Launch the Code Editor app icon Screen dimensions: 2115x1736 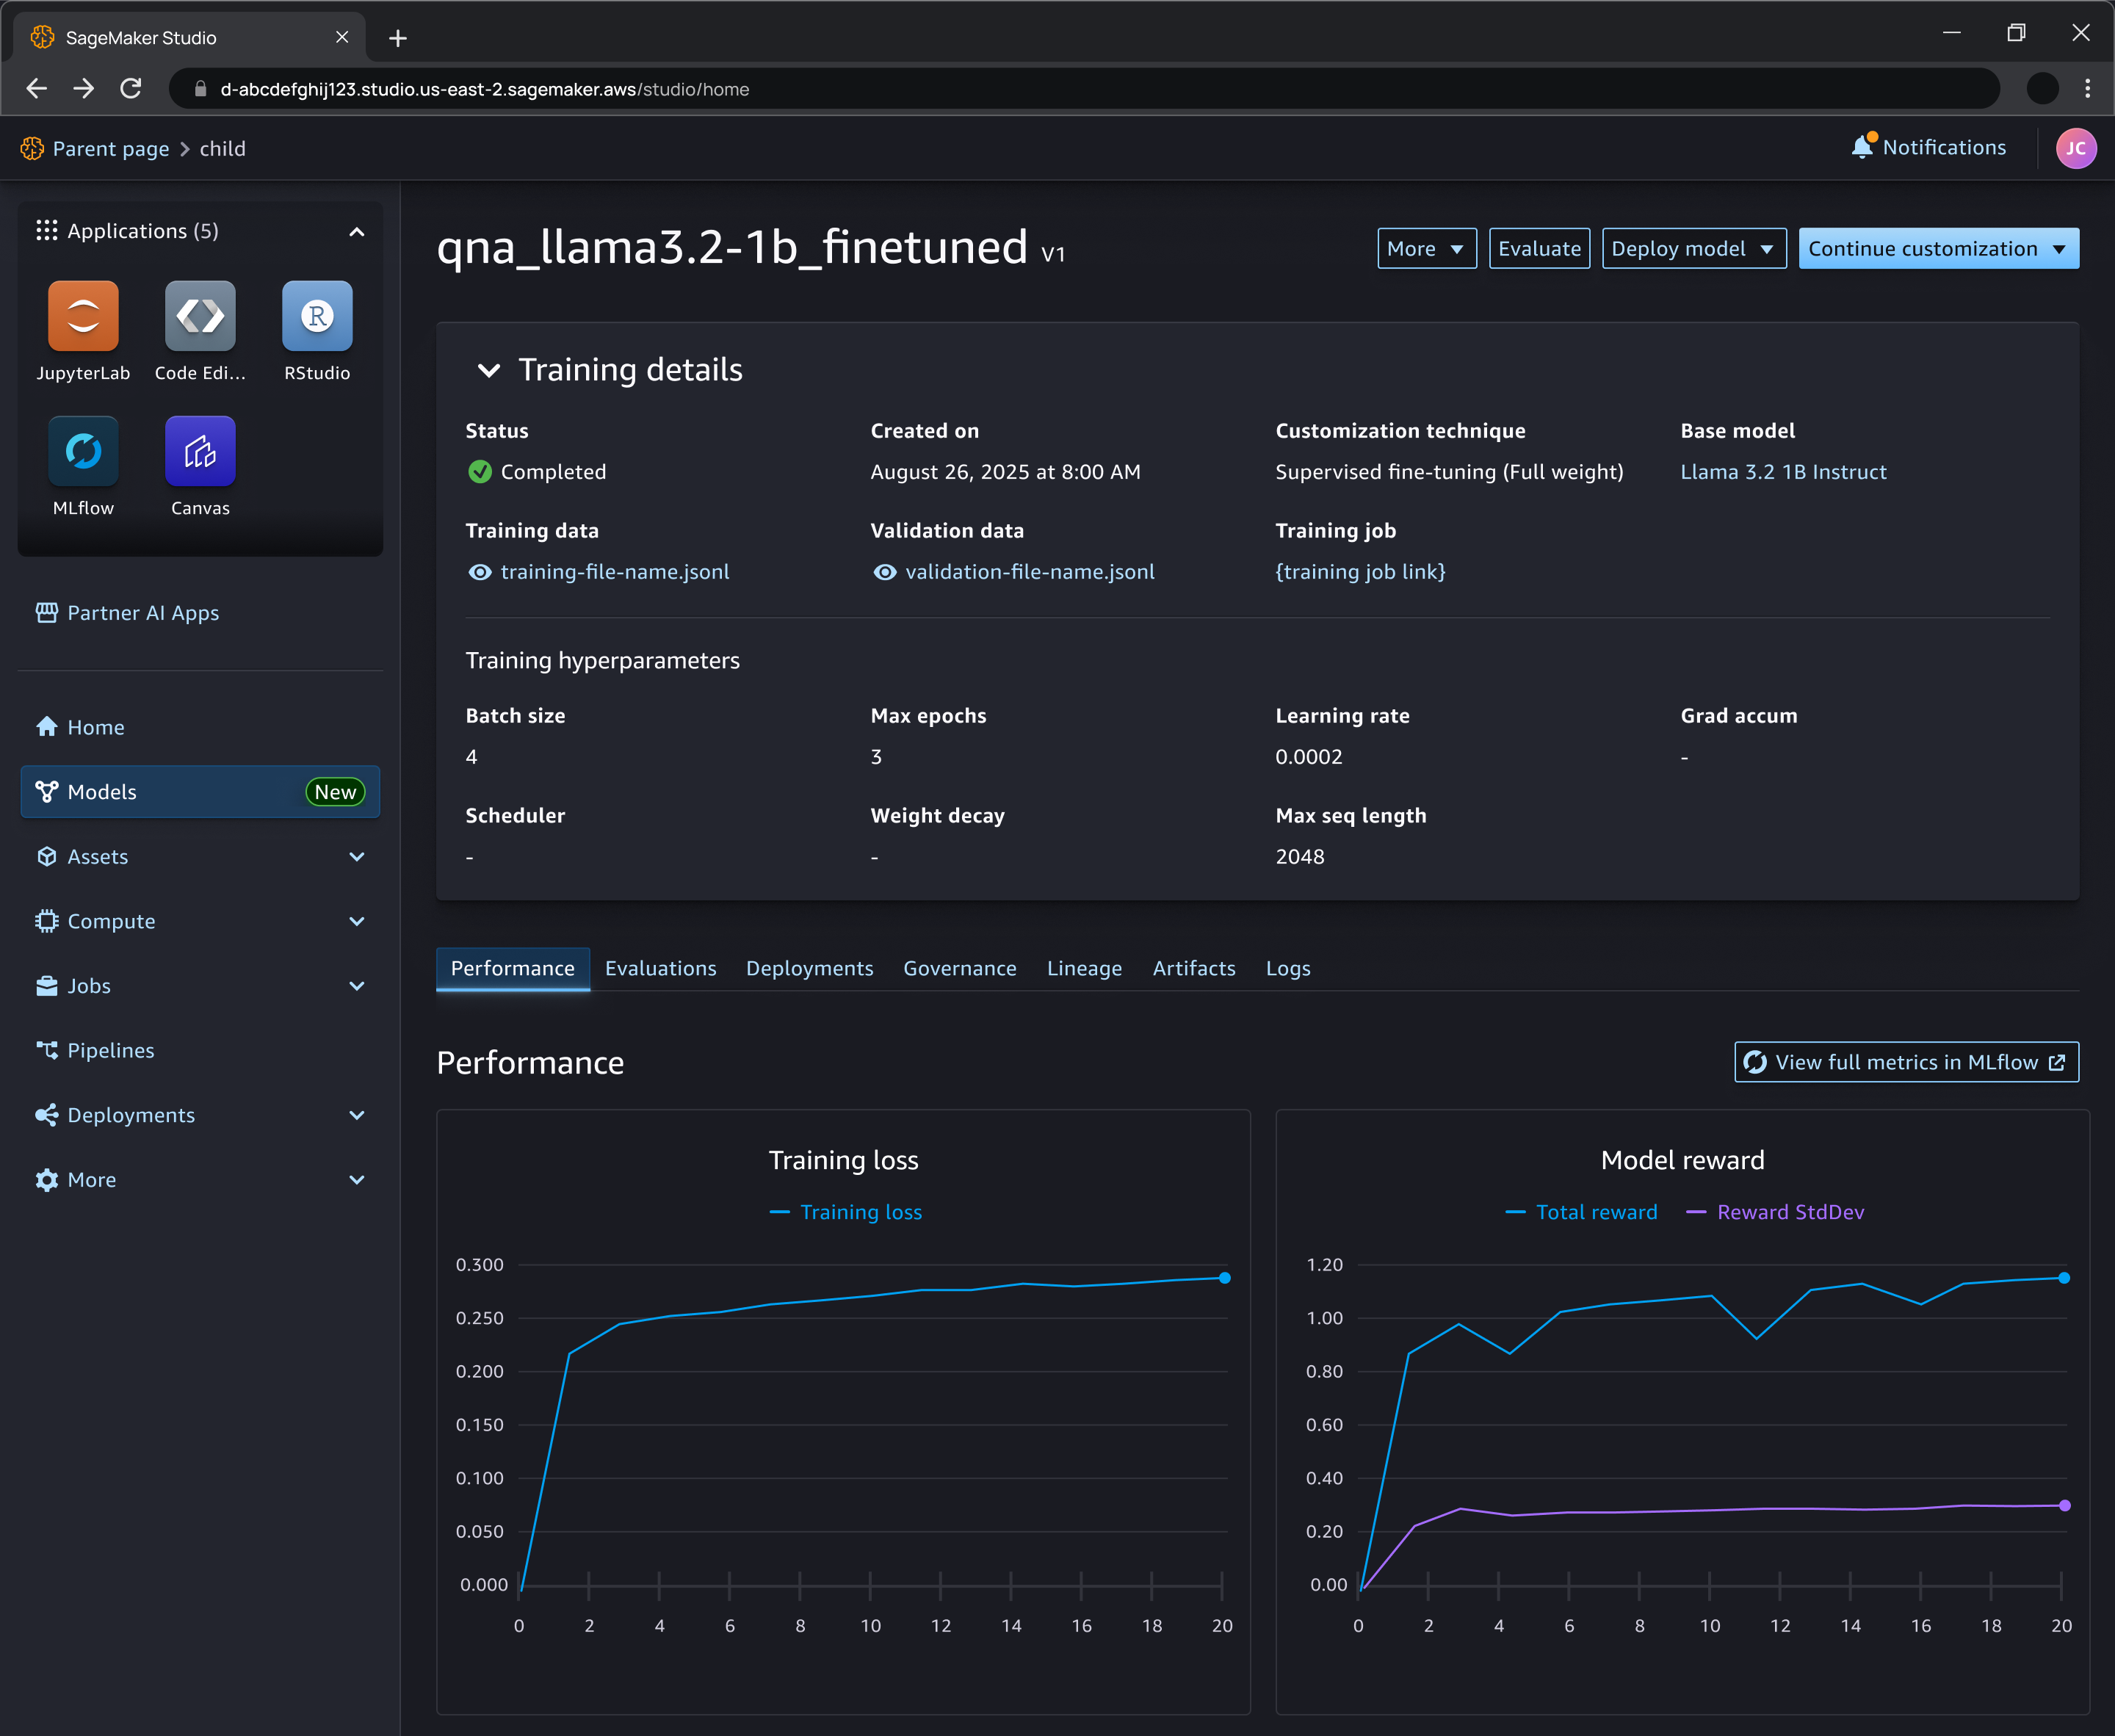[x=200, y=316]
